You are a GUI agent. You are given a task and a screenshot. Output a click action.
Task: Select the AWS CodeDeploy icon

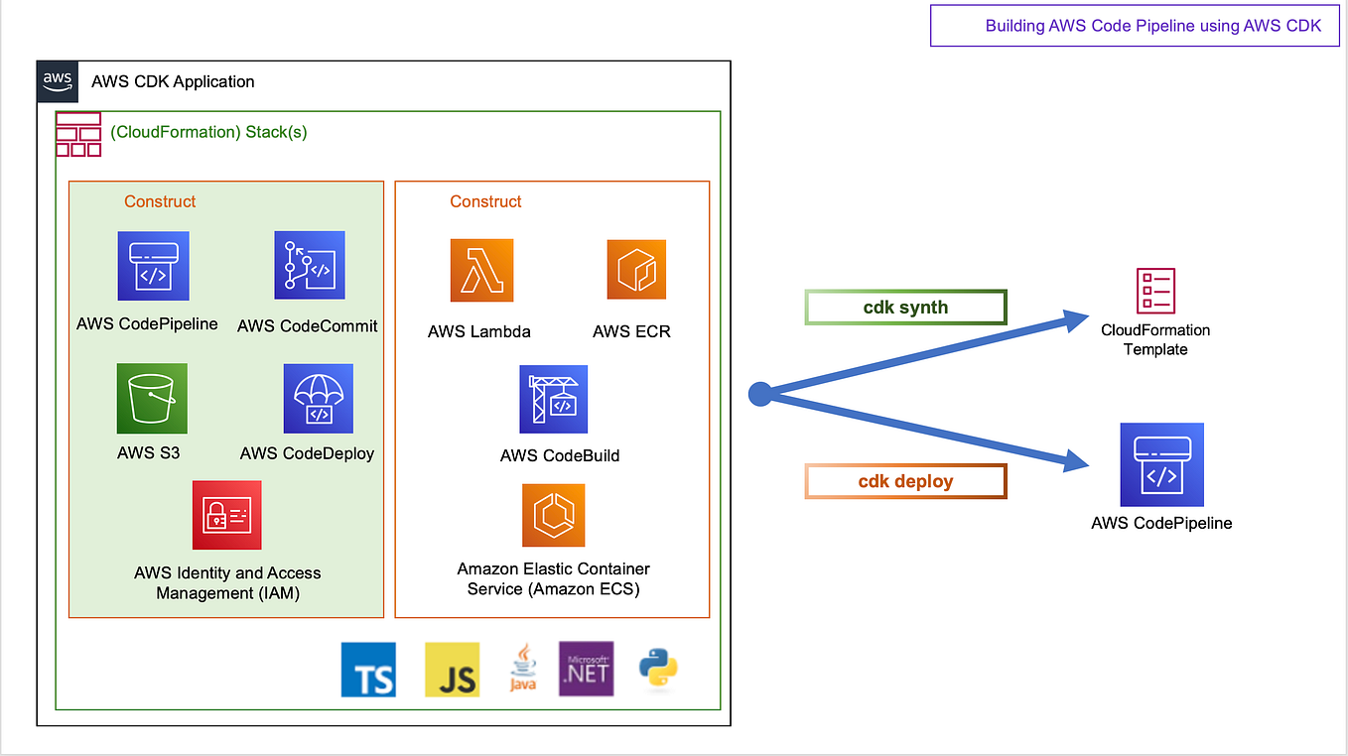pyautogui.click(x=318, y=399)
